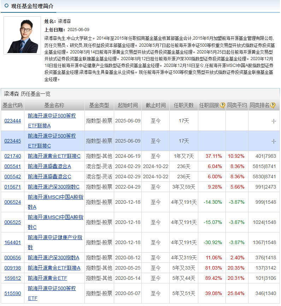The image size is (281, 306).
Task: Open fund code 515590 link
Action: pos(13,293)
